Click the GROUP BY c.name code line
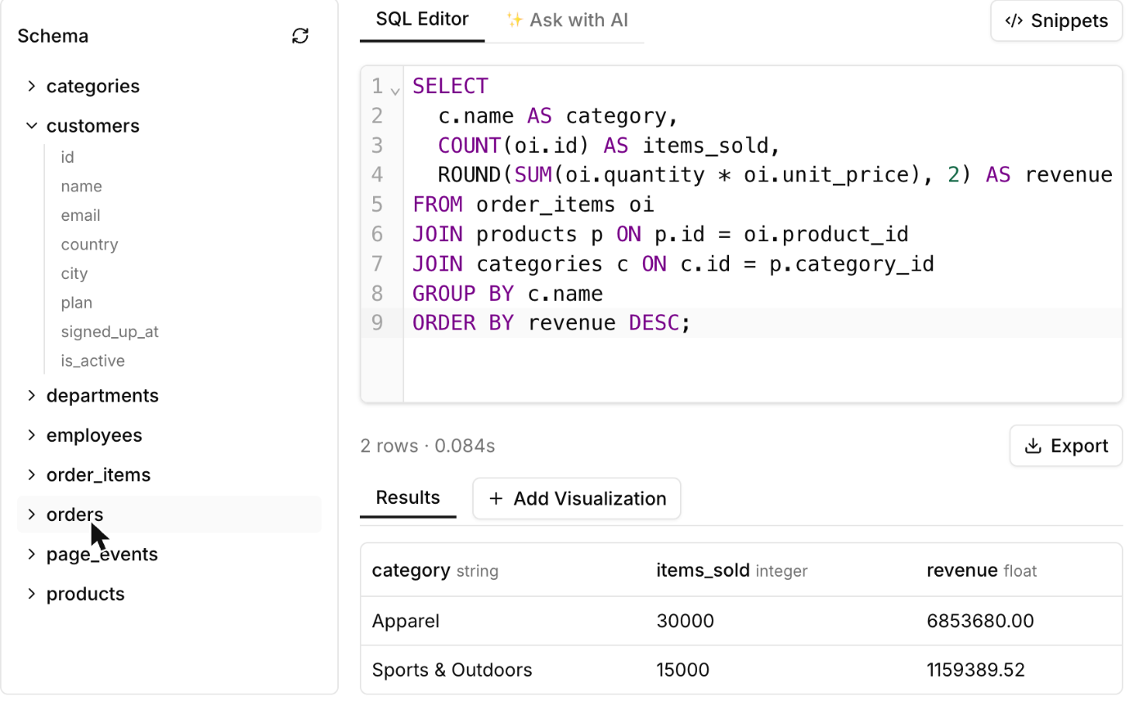1143x710 pixels. (507, 293)
